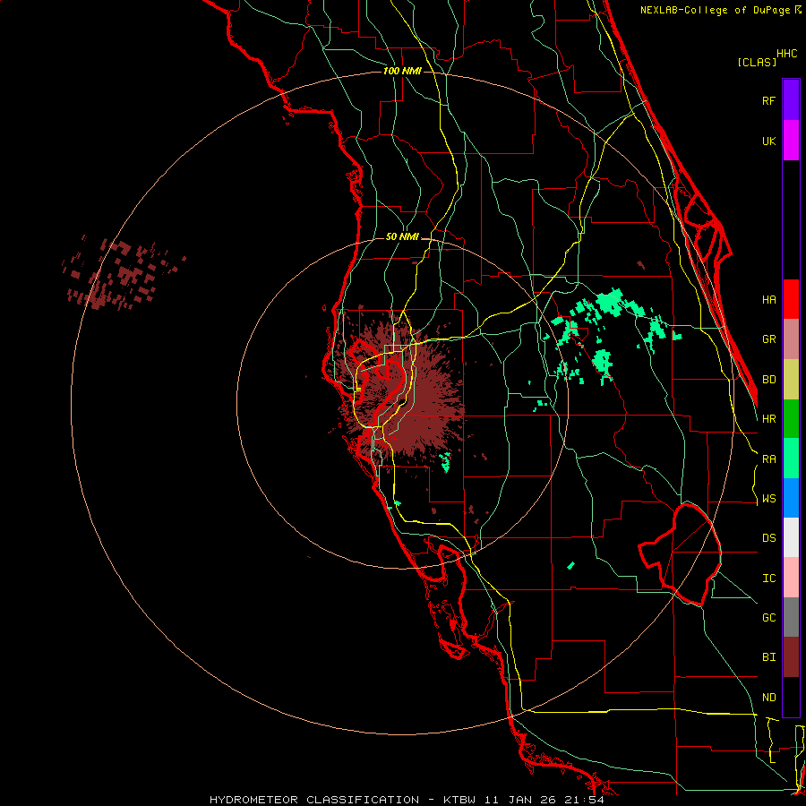This screenshot has height=806, width=806.
Task: Click the 50 NMI range ring label
Action: [402, 237]
